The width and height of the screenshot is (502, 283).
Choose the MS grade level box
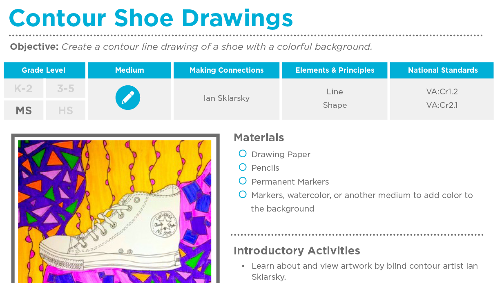point(24,110)
